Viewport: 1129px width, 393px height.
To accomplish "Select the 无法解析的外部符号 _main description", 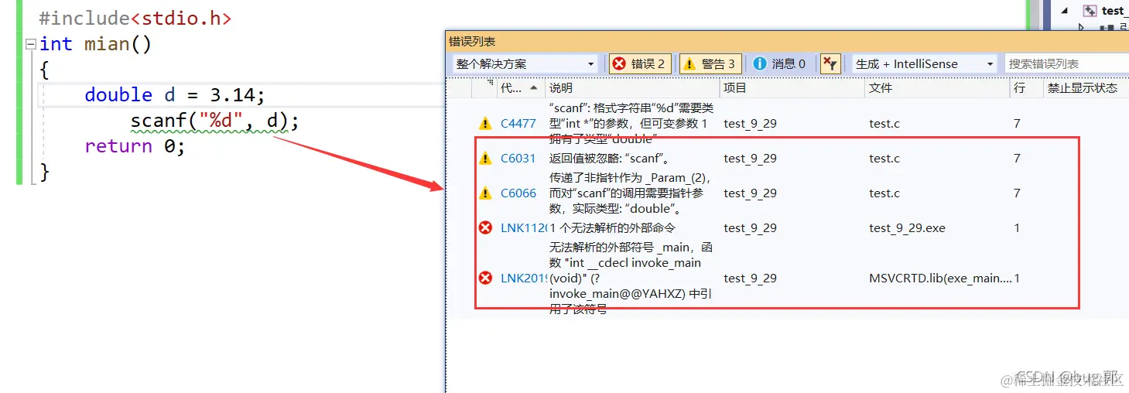I will [x=631, y=279].
